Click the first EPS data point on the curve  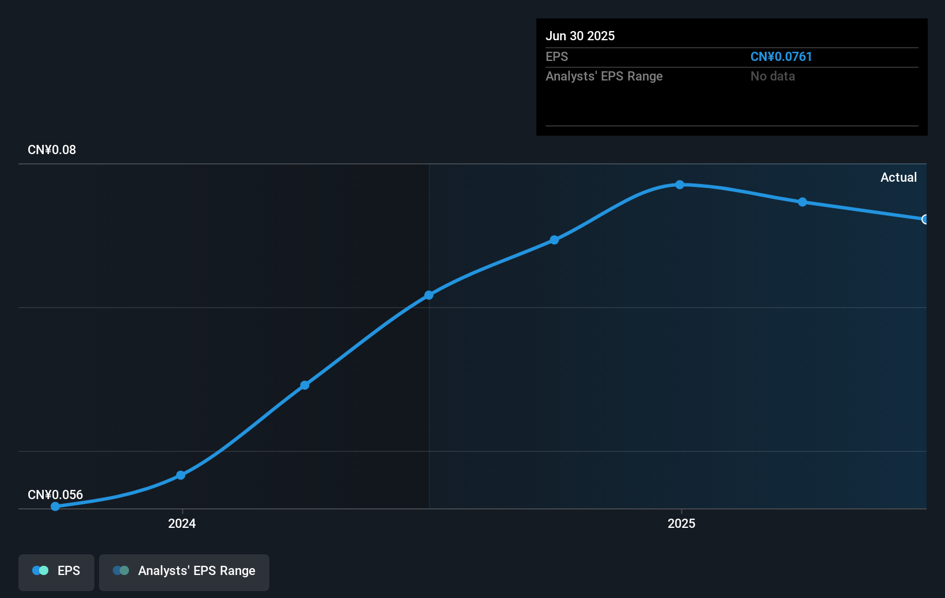pos(55,507)
